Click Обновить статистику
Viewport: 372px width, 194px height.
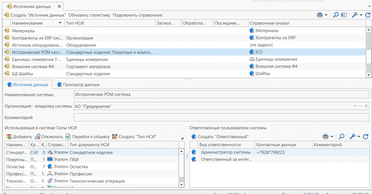pyautogui.click(x=89, y=15)
